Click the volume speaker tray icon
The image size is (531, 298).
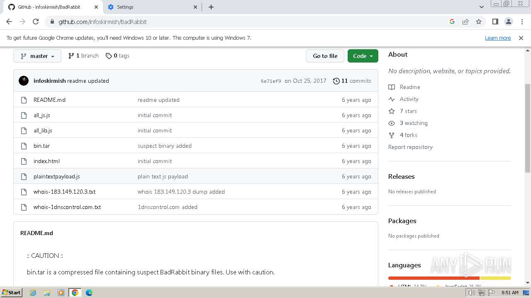[x=472, y=293]
